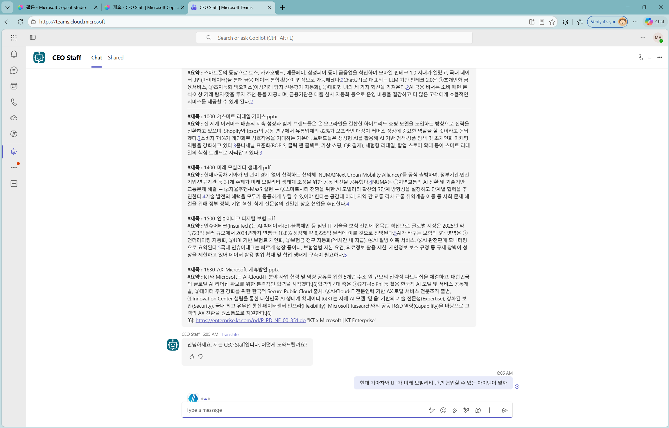
Task: Close the 활동 - Microsoft Copilot Studio tab
Action: pyautogui.click(x=96, y=7)
